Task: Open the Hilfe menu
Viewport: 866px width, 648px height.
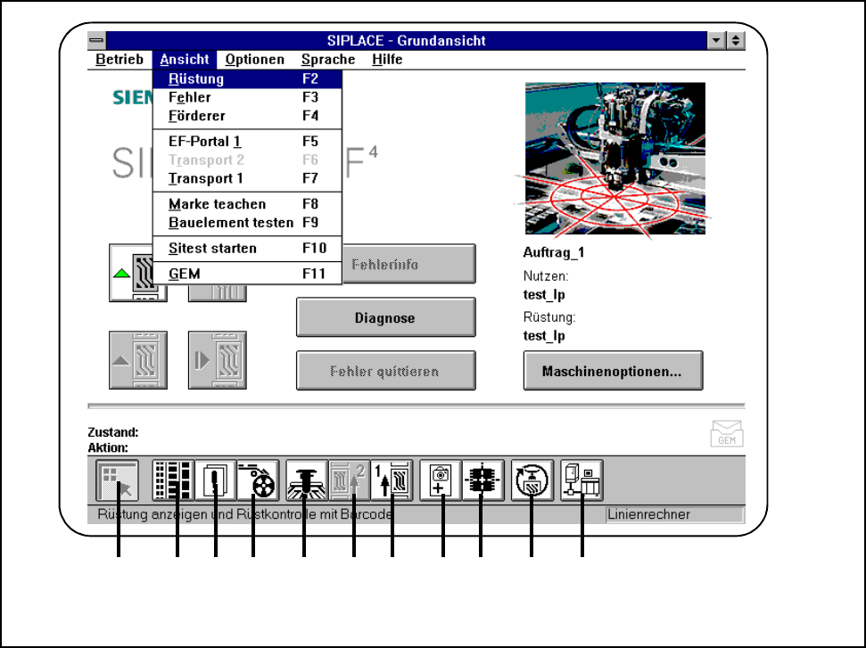Action: pyautogui.click(x=387, y=59)
